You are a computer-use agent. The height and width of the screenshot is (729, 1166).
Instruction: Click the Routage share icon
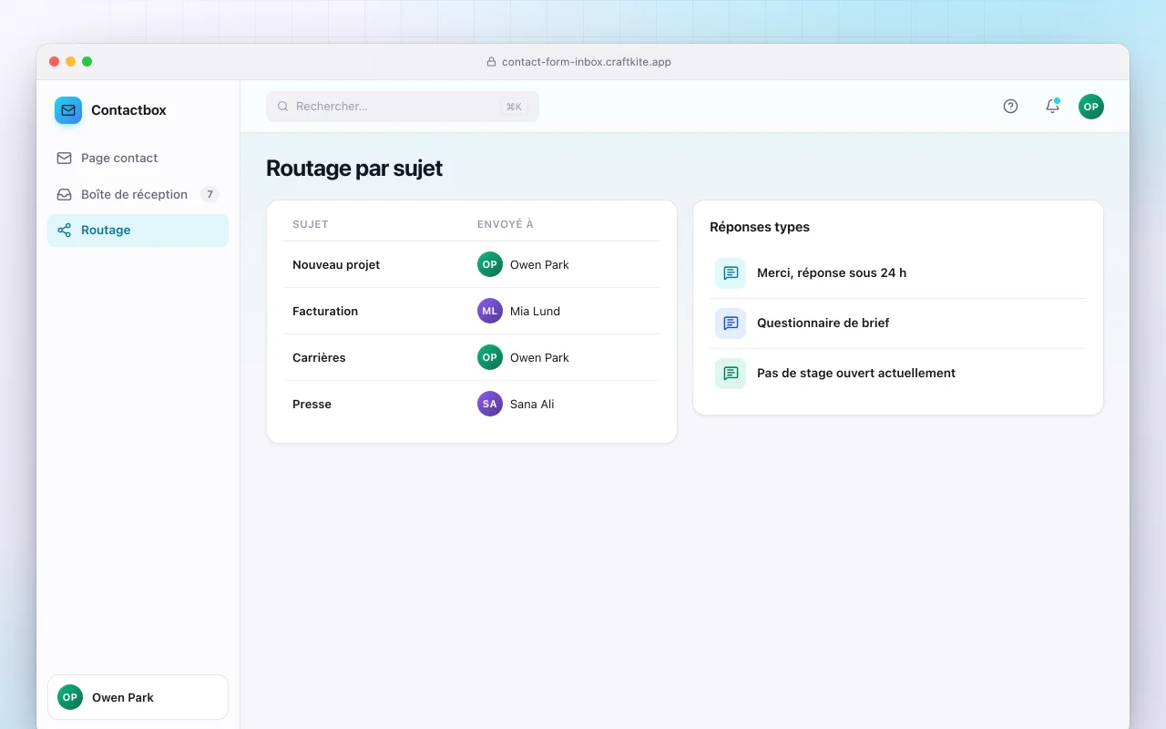[x=64, y=231]
